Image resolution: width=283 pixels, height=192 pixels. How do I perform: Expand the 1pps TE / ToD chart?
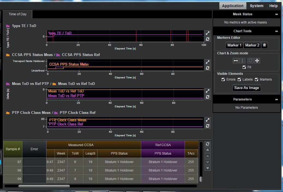point(208,33)
